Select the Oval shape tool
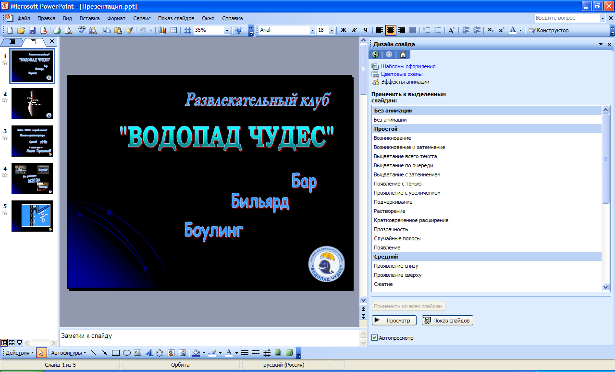Viewport: 615px width, 372px height. tap(126, 353)
